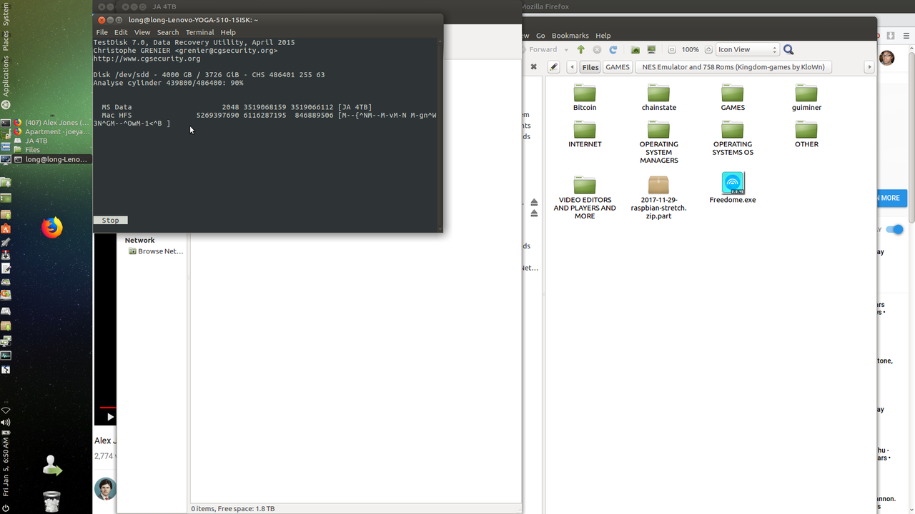
Task: Zoom out with the minus icon
Action: pos(671,50)
